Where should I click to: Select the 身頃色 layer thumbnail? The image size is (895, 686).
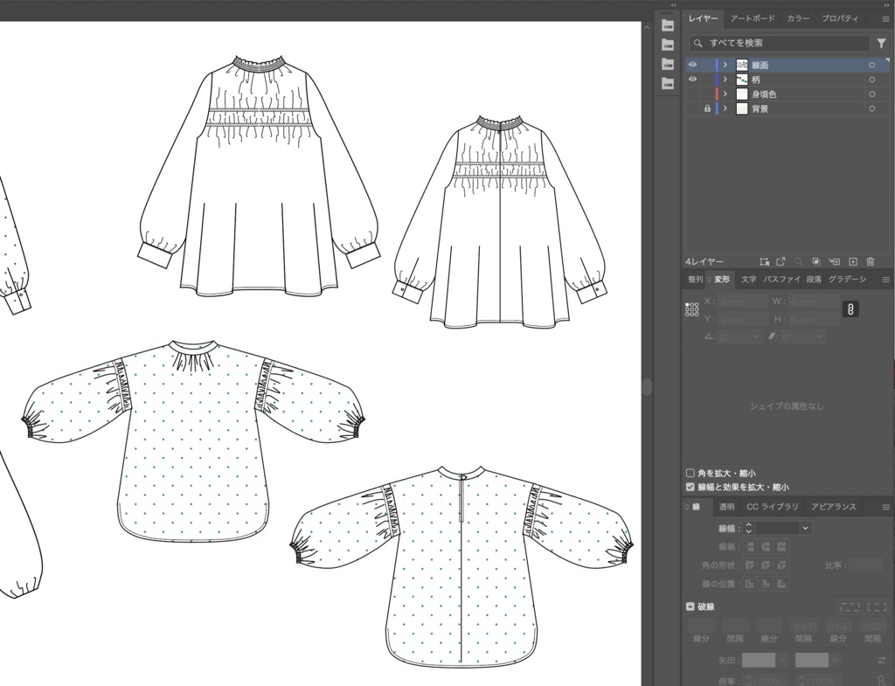[742, 94]
